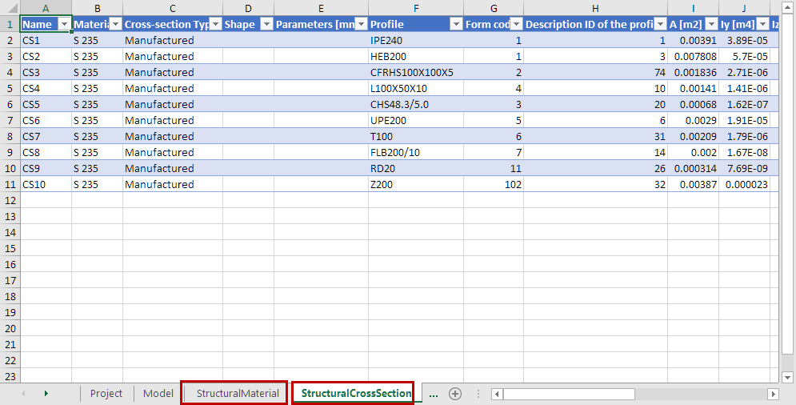
Task: Click the horizontal scrollbar right arrow
Action: coord(773,394)
